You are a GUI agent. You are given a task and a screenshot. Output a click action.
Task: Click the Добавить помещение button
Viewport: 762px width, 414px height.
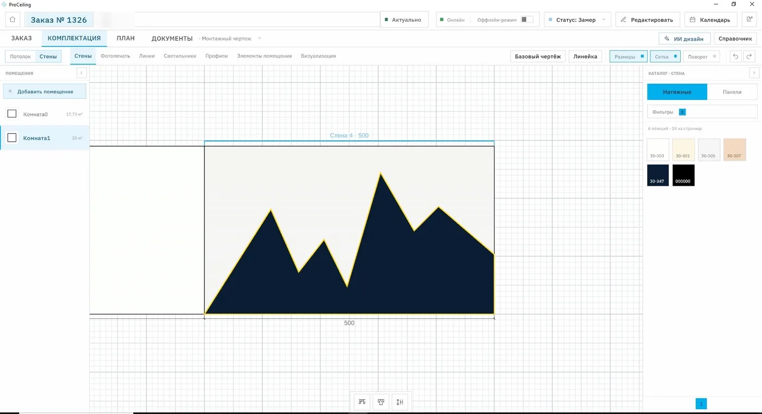pyautogui.click(x=45, y=91)
